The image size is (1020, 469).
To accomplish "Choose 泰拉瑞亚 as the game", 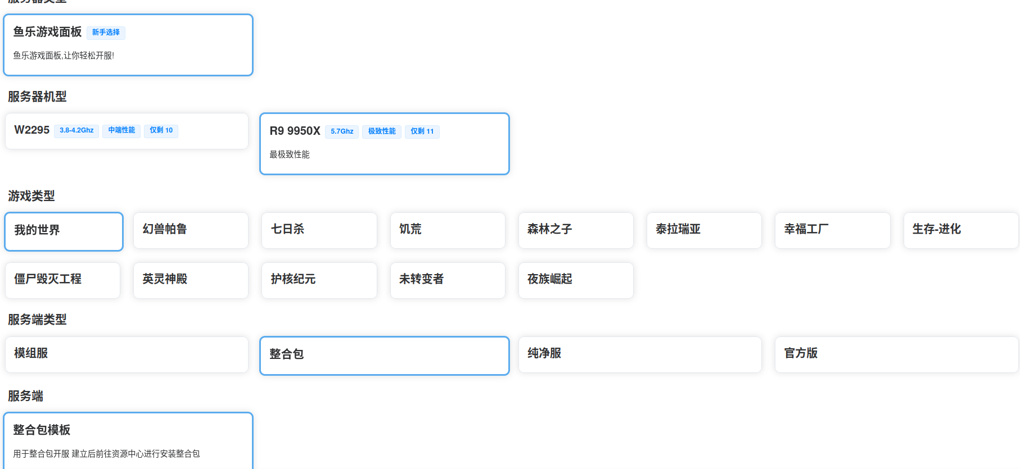I will click(704, 230).
